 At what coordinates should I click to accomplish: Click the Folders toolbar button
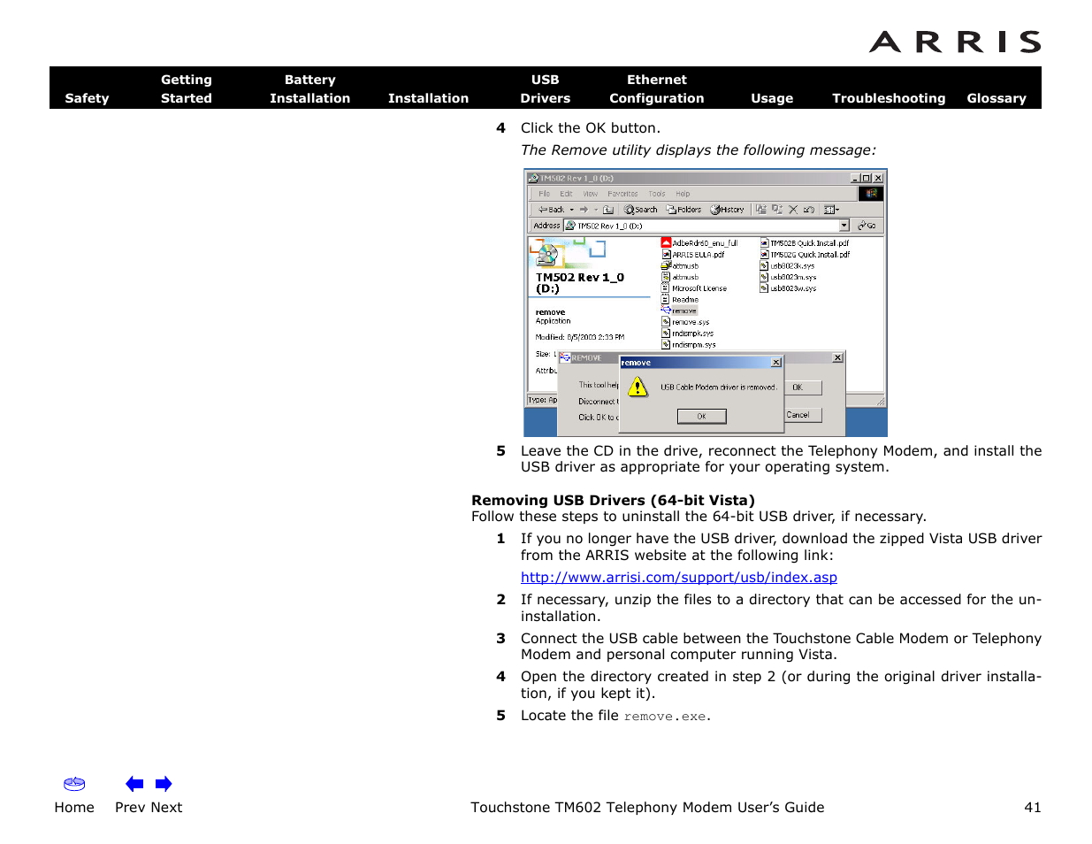683,210
